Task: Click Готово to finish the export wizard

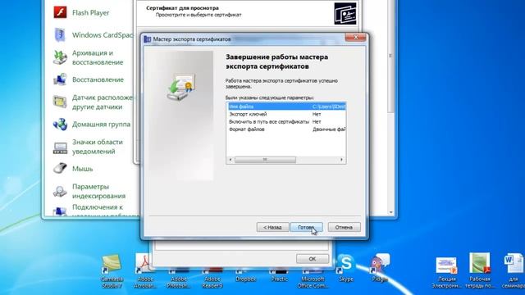Action: point(306,227)
